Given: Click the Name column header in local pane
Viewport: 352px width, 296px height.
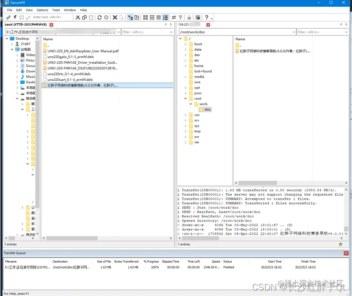Looking at the screenshot, I should point(48,39).
